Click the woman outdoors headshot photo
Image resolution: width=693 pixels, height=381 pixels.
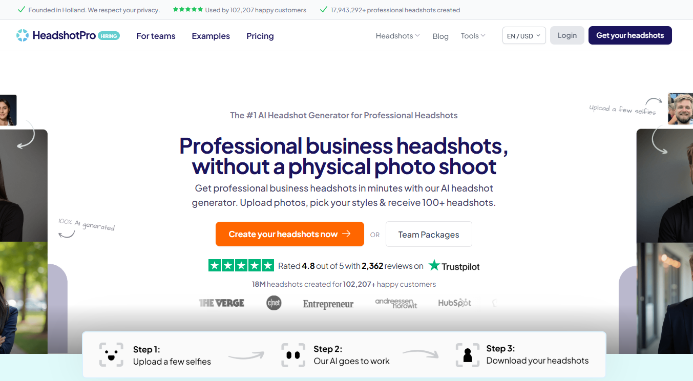click(x=24, y=298)
